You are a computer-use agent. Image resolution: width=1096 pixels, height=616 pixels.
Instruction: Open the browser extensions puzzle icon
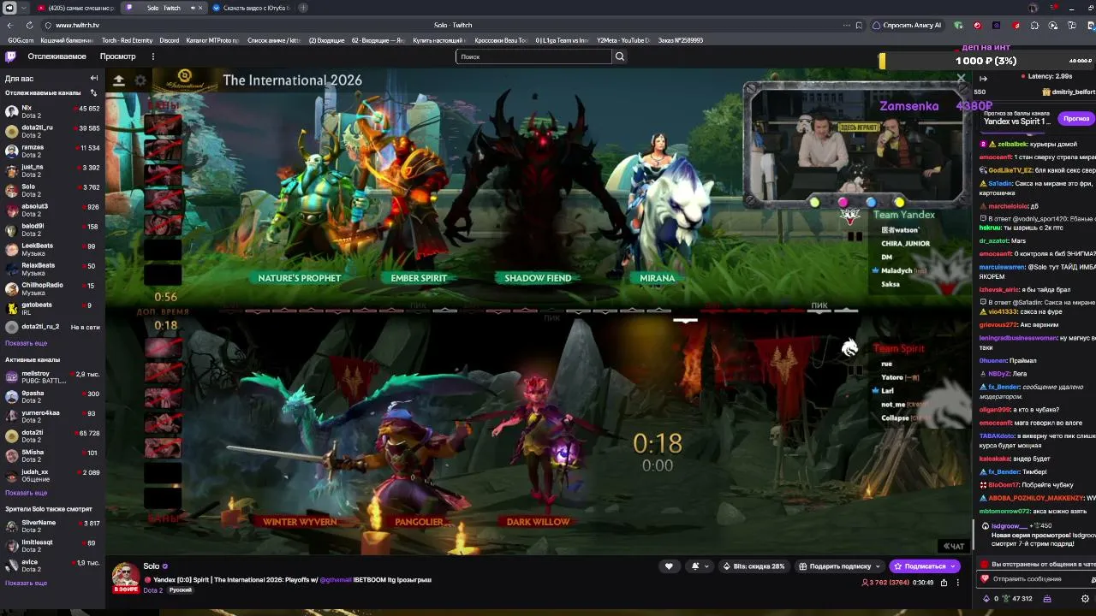[x=1034, y=26]
